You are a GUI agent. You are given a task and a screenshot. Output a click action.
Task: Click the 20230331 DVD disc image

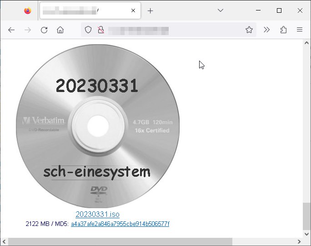pos(98,126)
